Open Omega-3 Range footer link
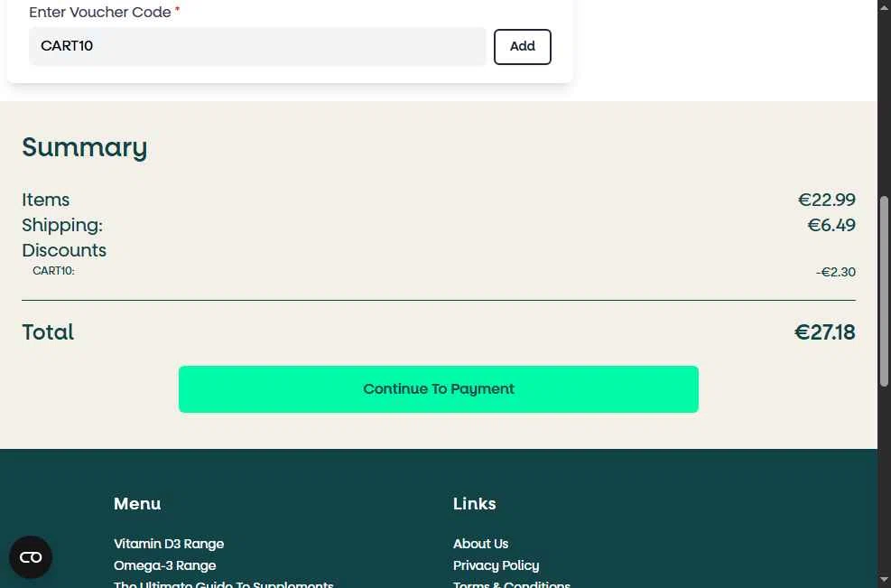891x588 pixels. [x=165, y=565]
